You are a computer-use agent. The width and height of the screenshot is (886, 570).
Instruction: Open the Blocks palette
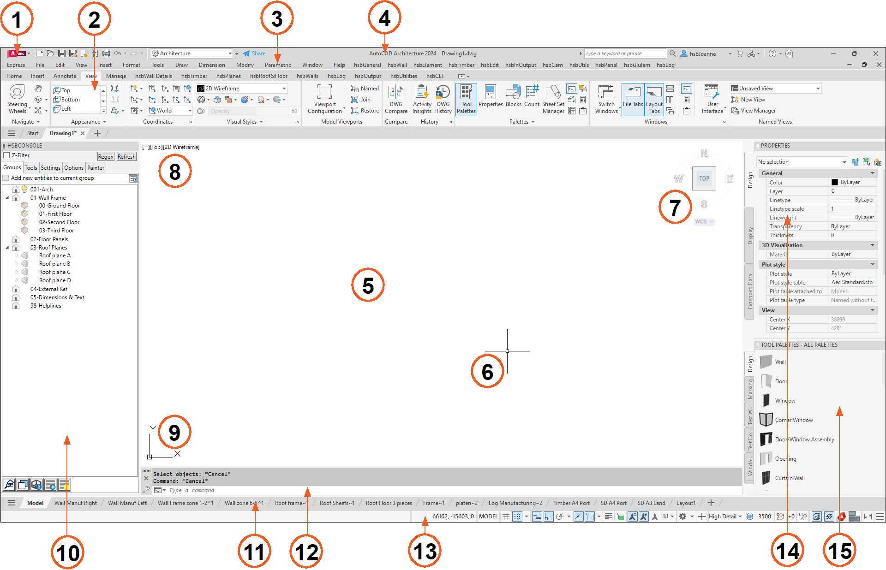(x=514, y=97)
